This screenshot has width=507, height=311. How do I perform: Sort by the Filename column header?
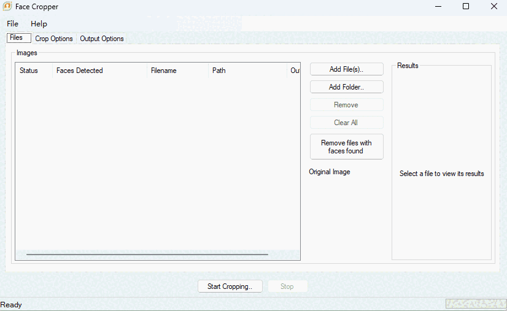point(177,71)
